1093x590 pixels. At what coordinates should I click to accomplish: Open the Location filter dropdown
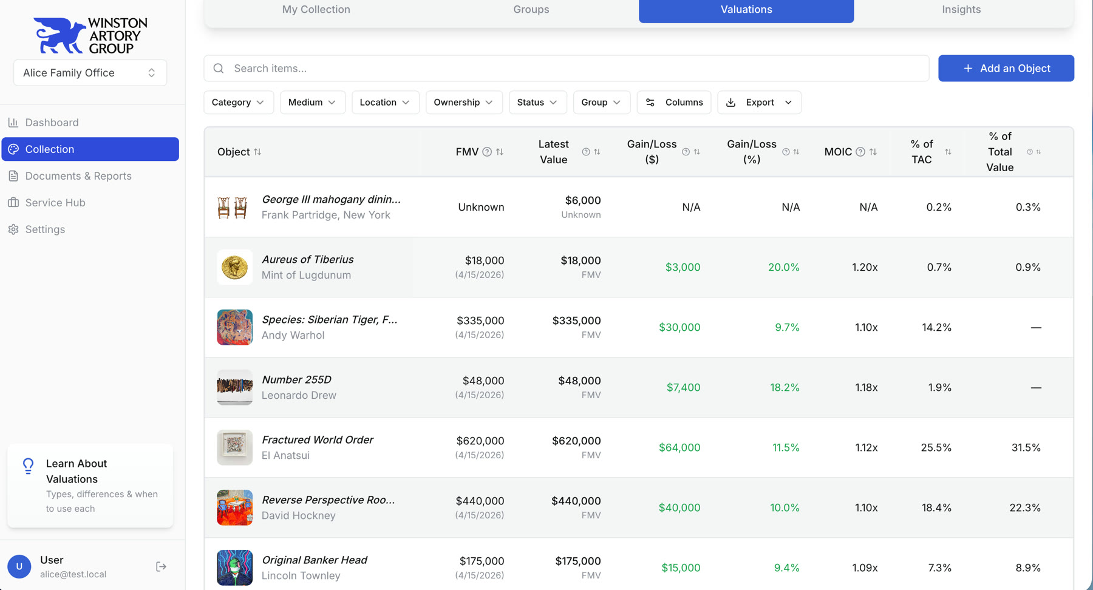385,102
